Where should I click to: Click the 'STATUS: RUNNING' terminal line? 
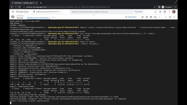[x=18, y=25]
